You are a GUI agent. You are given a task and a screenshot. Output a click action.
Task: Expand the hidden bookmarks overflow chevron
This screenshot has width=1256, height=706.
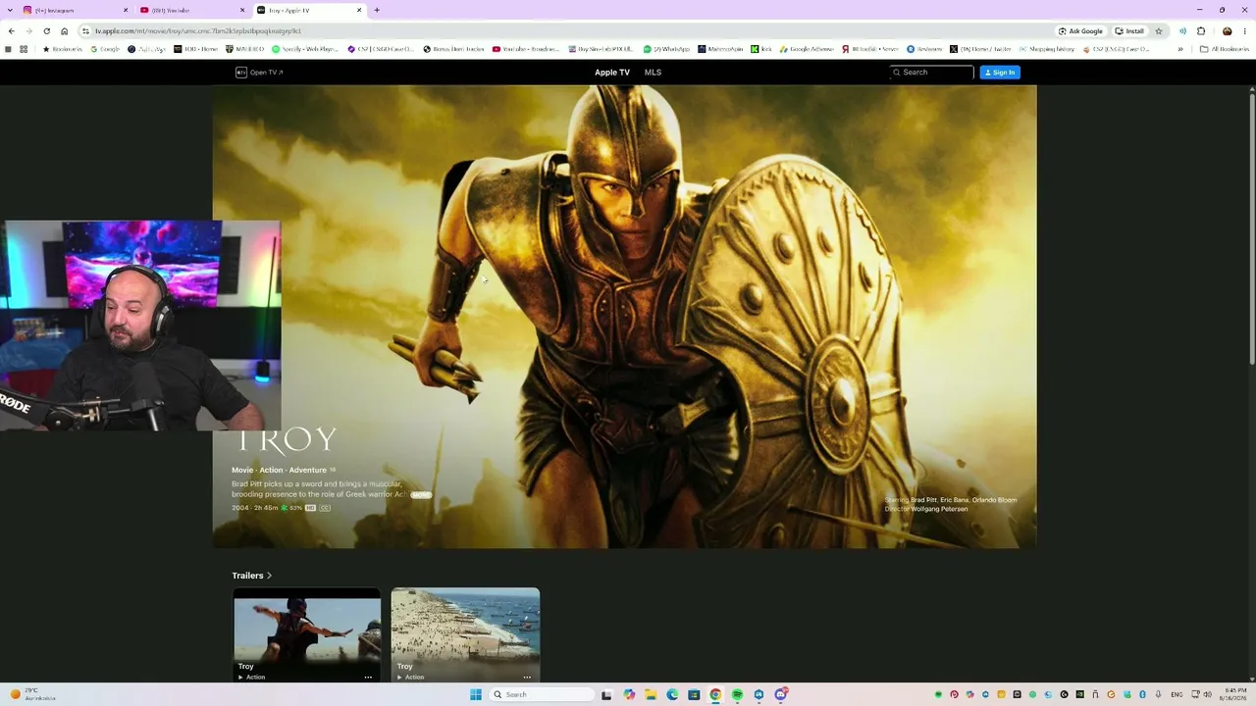click(1180, 49)
